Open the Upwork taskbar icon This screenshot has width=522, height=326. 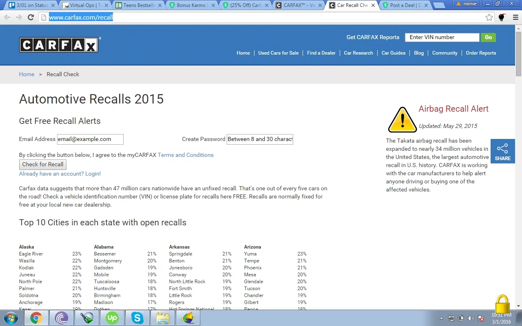pyautogui.click(x=112, y=318)
